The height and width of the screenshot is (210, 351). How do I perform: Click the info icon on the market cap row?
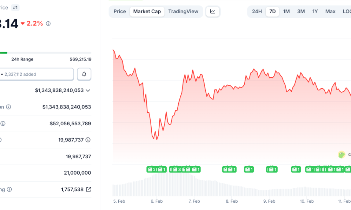[8, 107]
